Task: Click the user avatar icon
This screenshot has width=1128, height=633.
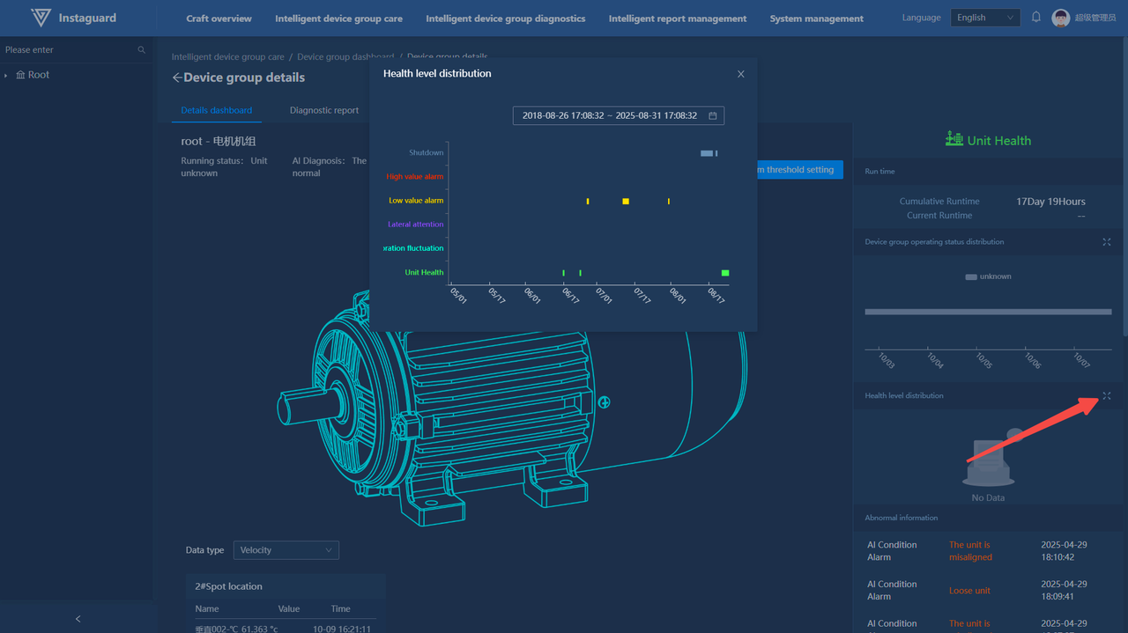Action: coord(1061,18)
